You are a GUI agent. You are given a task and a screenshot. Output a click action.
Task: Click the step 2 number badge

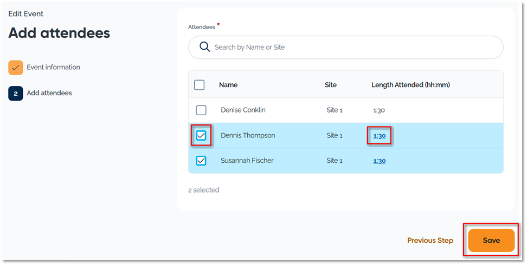16,93
